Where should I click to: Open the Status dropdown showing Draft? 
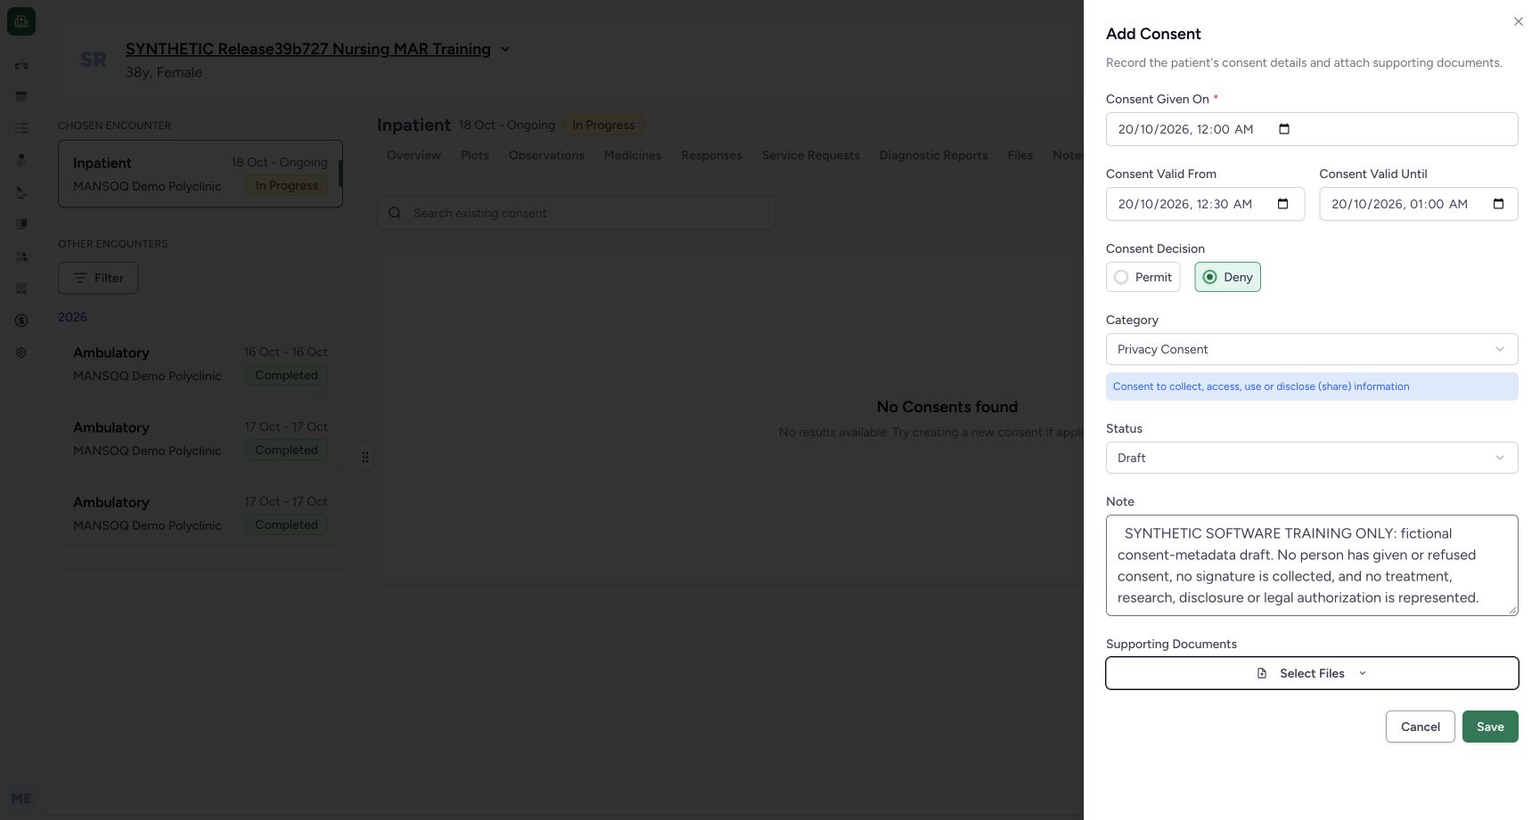1312,458
